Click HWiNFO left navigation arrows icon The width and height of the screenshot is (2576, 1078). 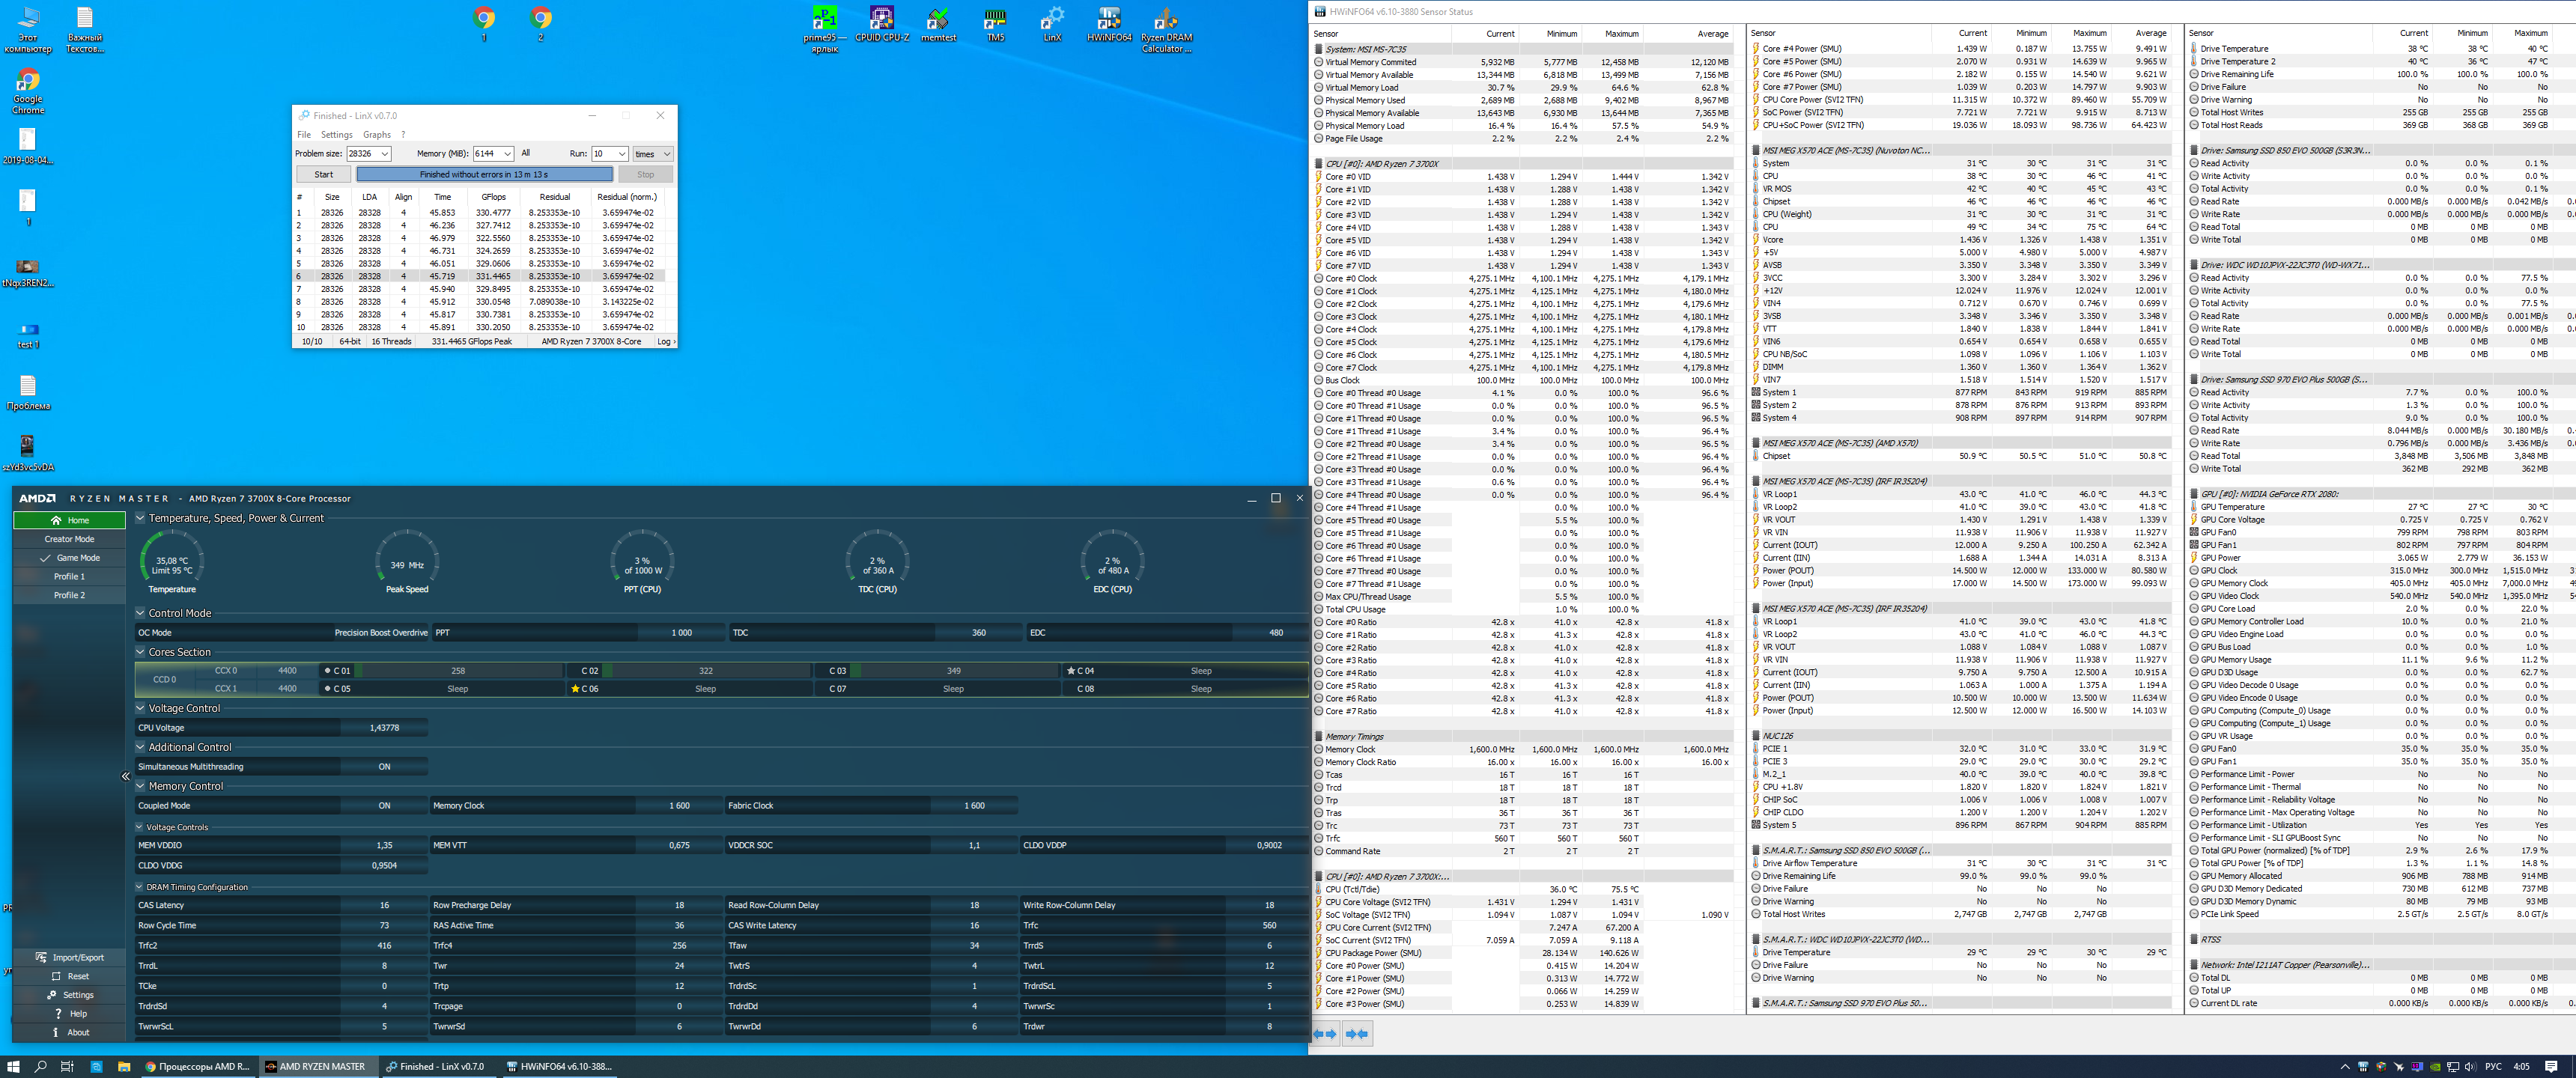[x=1324, y=1033]
